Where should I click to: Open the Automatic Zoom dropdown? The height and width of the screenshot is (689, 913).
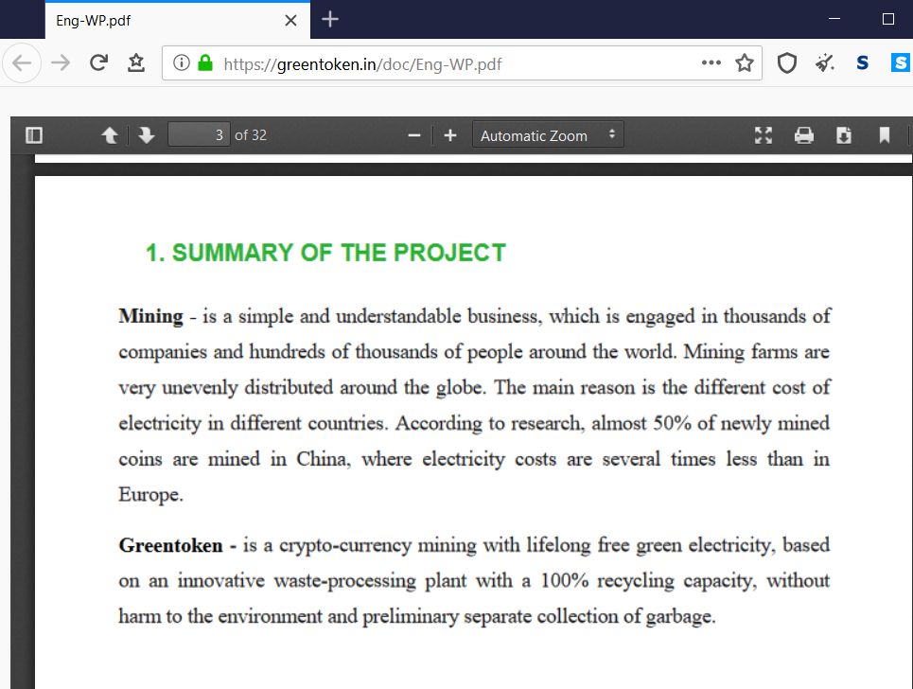[x=548, y=135]
